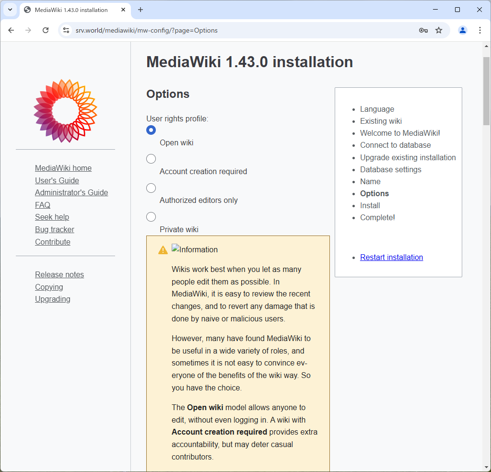Open the Upgrading link
The height and width of the screenshot is (472, 491).
point(53,299)
